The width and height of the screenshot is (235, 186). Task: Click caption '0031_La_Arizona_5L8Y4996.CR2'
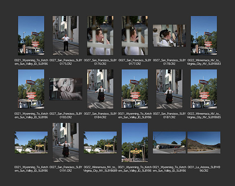tap(204, 169)
